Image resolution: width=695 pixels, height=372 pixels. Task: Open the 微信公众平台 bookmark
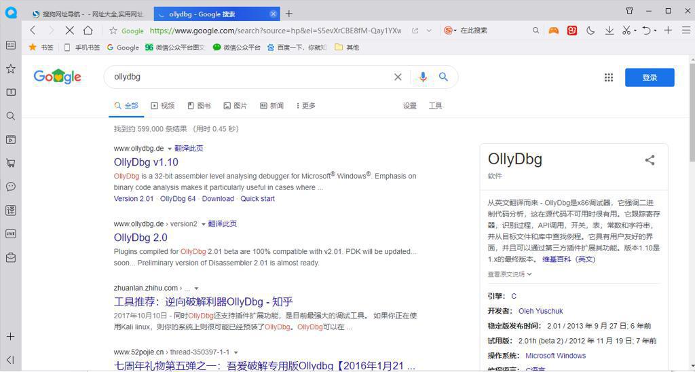point(236,47)
